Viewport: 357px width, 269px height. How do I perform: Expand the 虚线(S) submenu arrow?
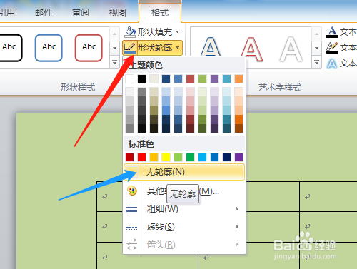[237, 227]
